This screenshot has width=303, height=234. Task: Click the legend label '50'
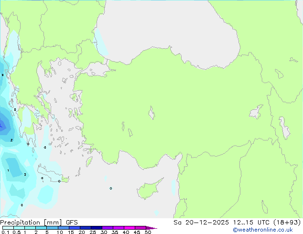(148, 232)
